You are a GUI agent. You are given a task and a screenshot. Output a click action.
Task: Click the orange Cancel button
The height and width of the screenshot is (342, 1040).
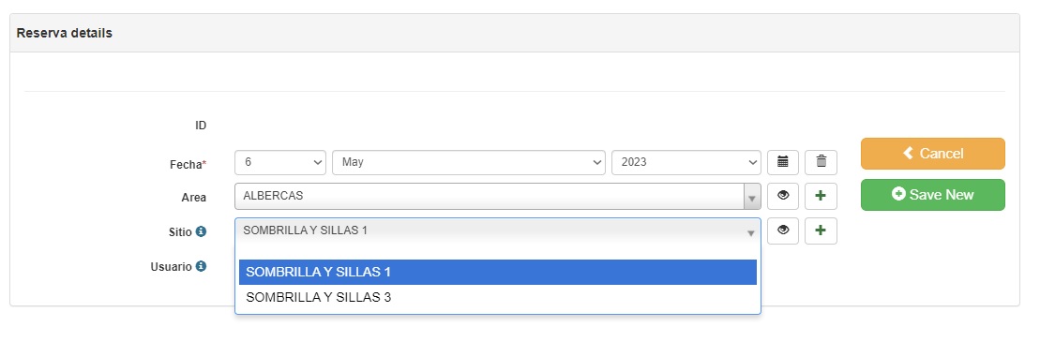click(932, 154)
